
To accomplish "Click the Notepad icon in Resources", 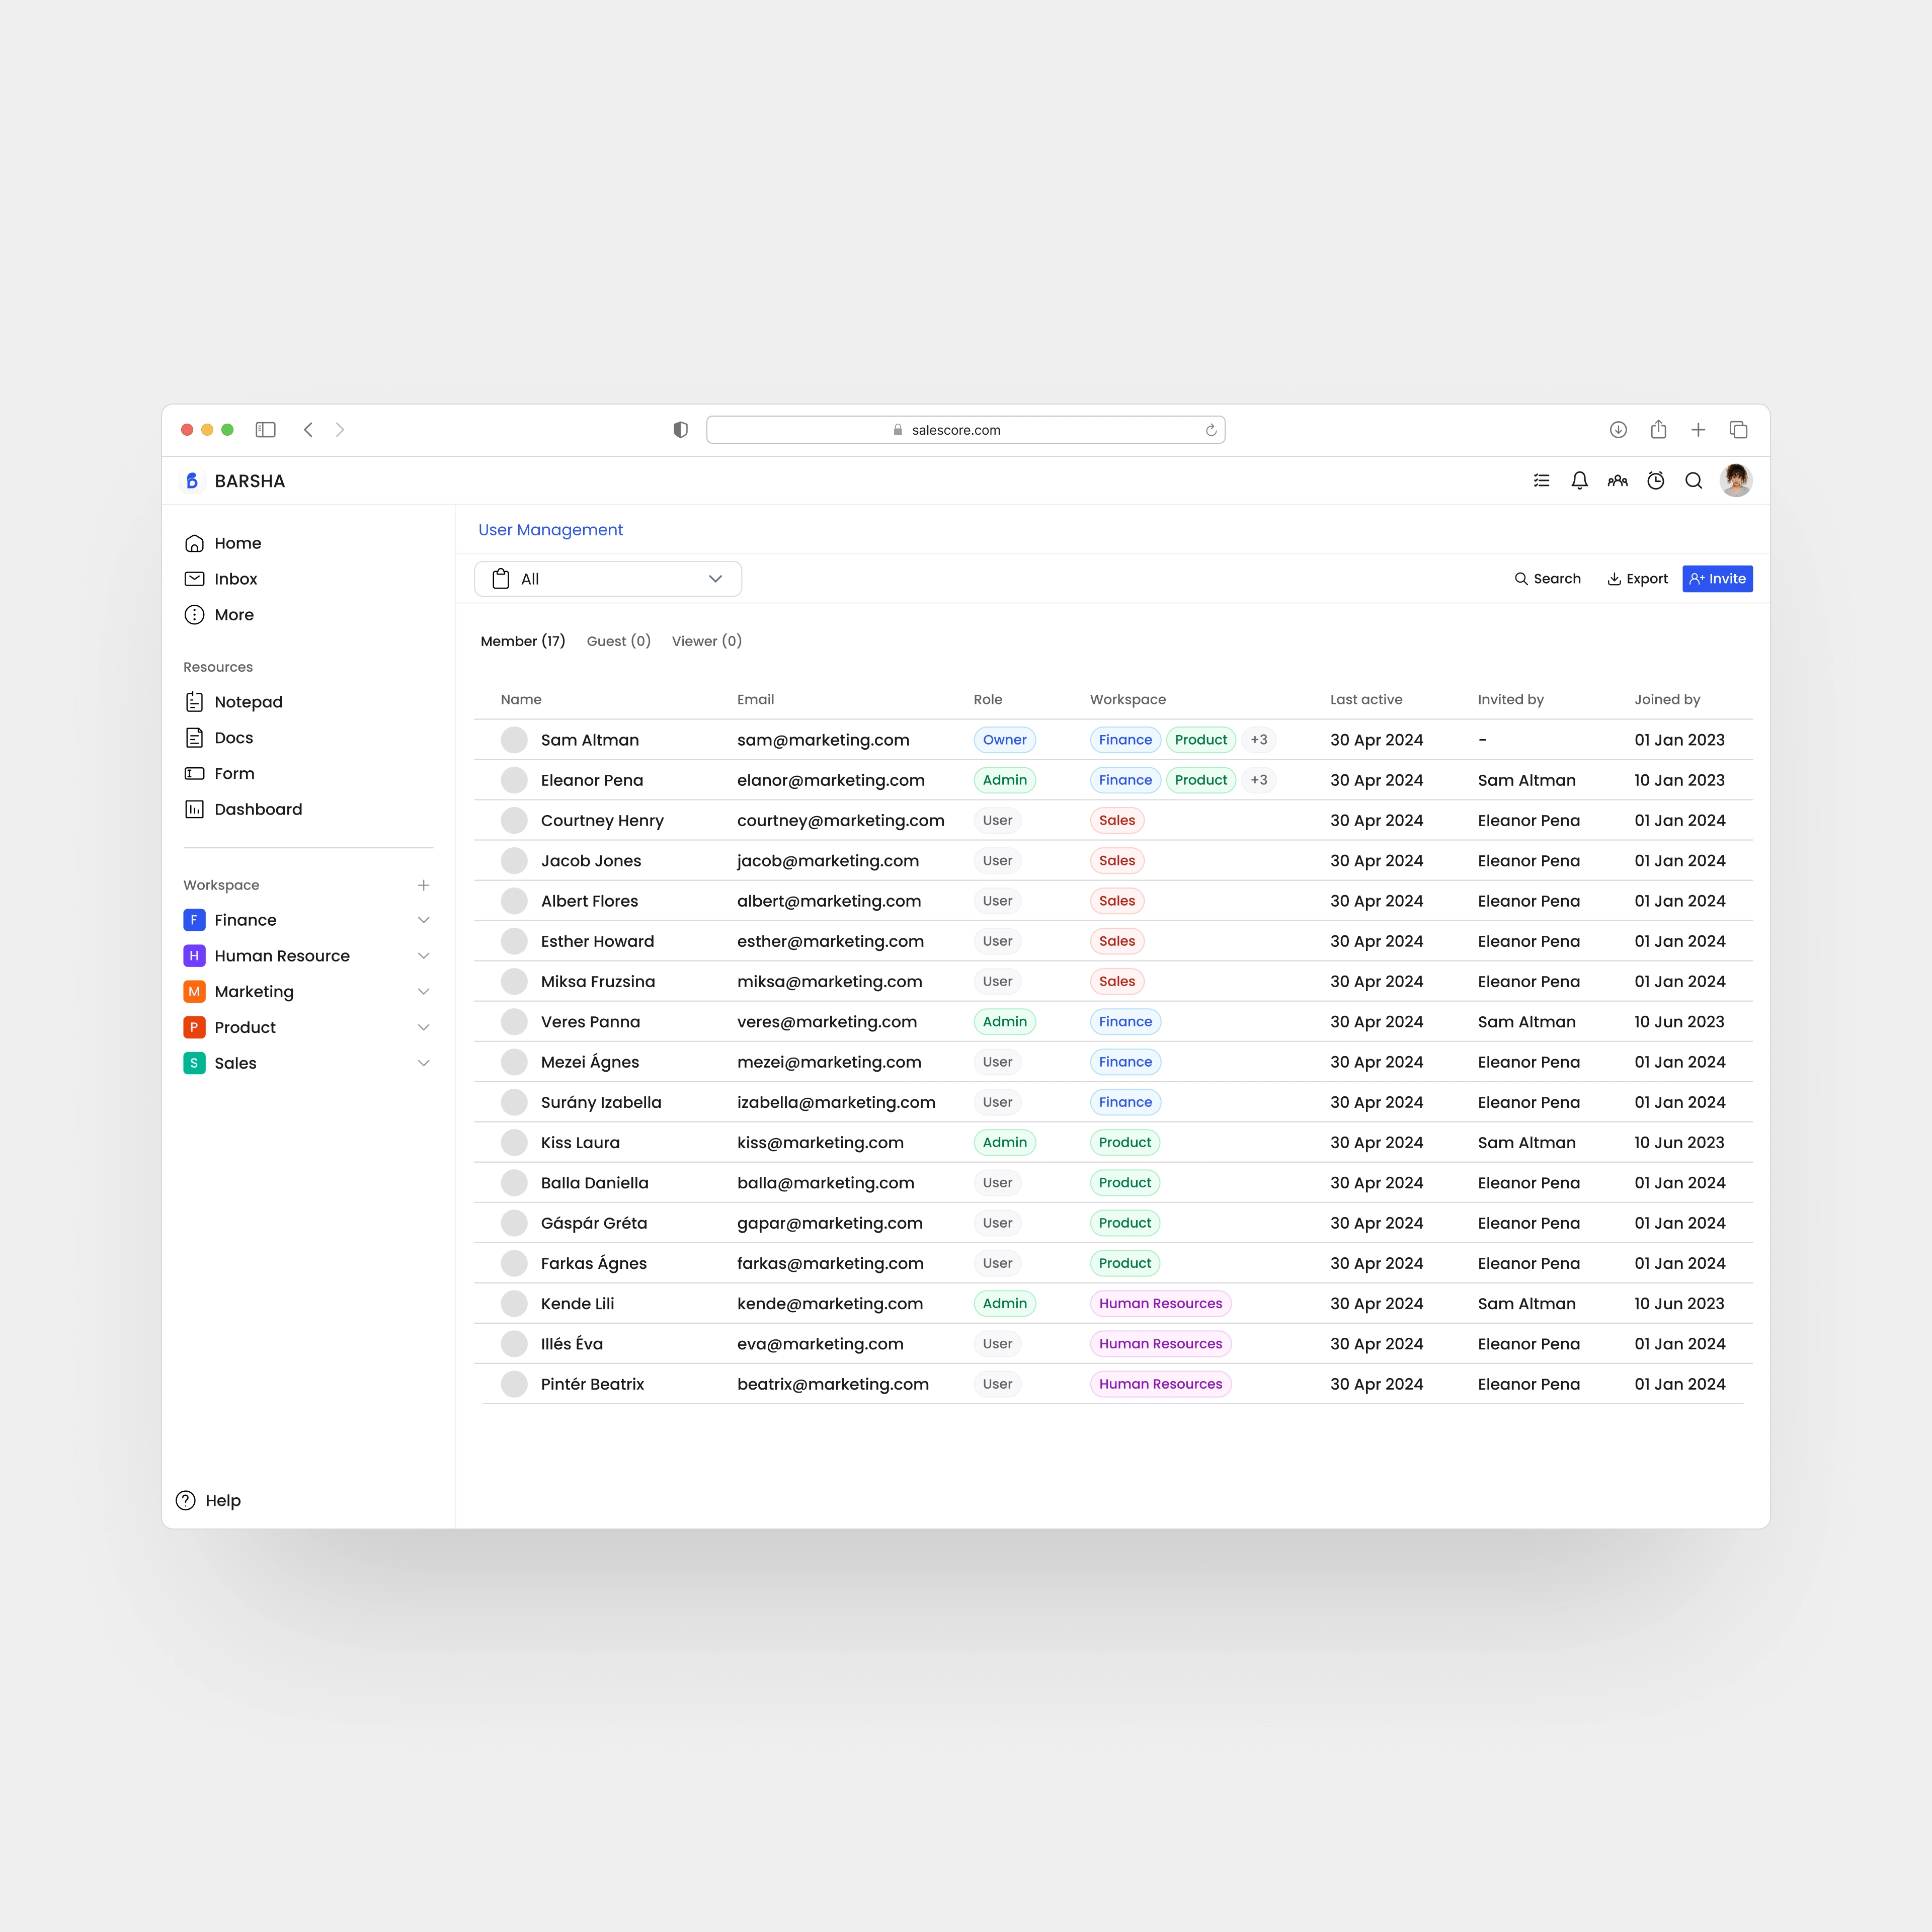I will pyautogui.click(x=195, y=702).
